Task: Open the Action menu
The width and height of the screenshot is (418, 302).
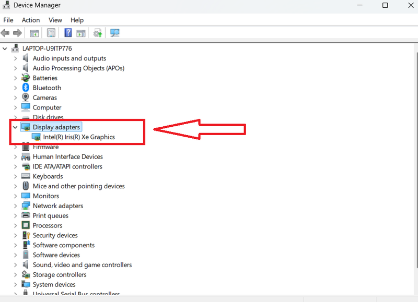Action: 31,20
